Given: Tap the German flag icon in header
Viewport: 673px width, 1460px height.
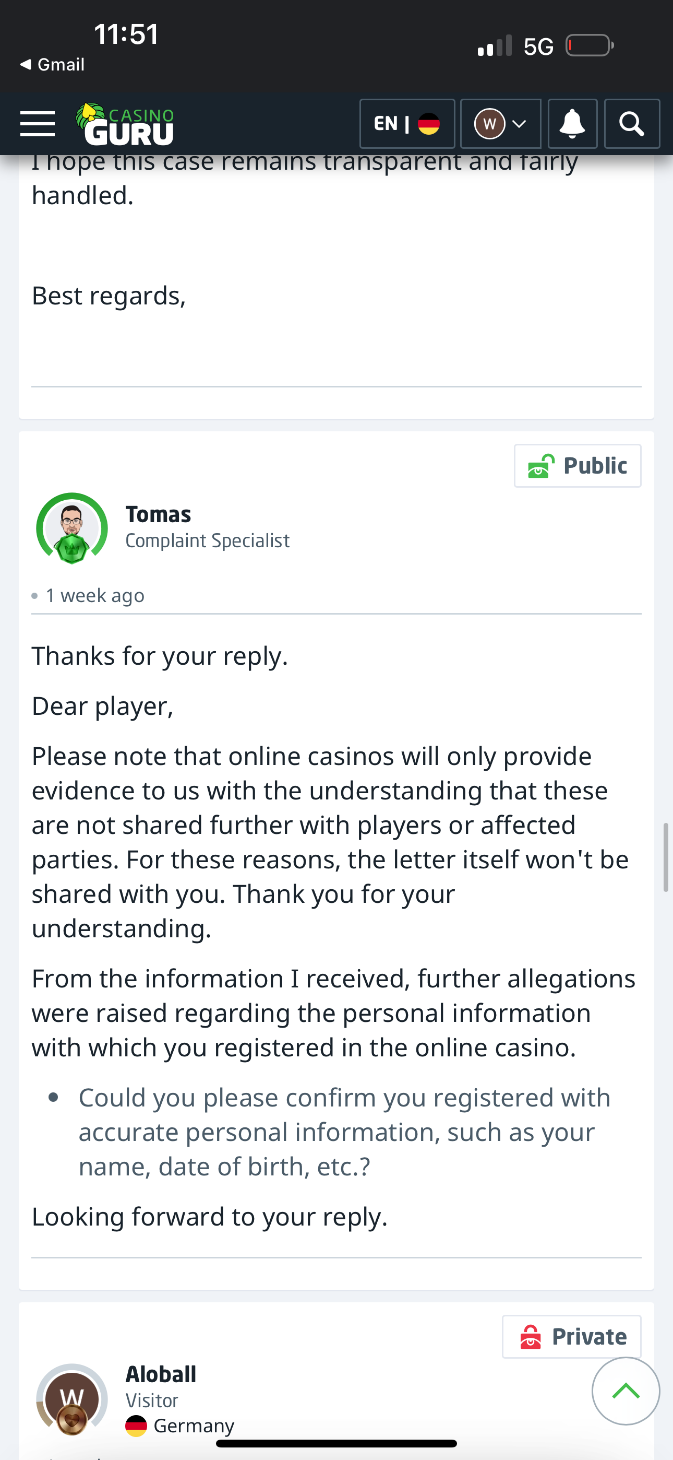Looking at the screenshot, I should pyautogui.click(x=429, y=124).
